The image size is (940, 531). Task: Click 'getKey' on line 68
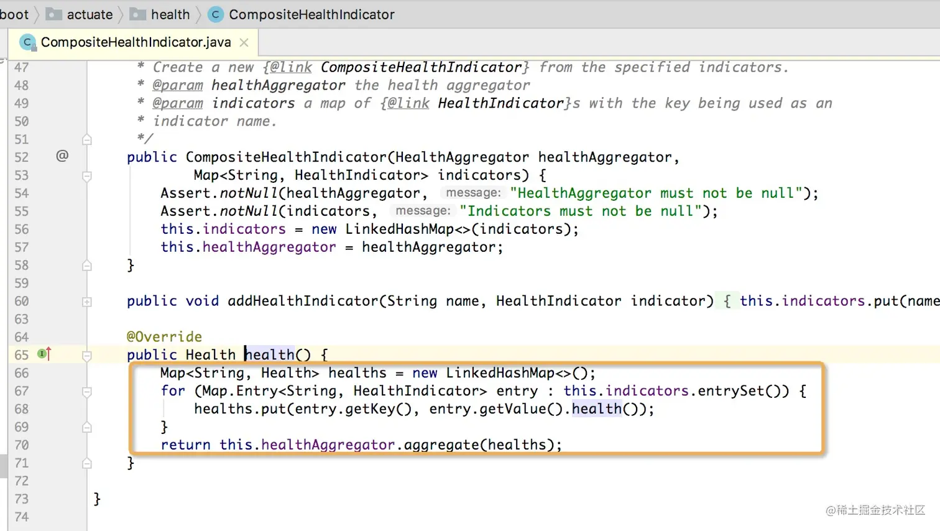pos(371,409)
